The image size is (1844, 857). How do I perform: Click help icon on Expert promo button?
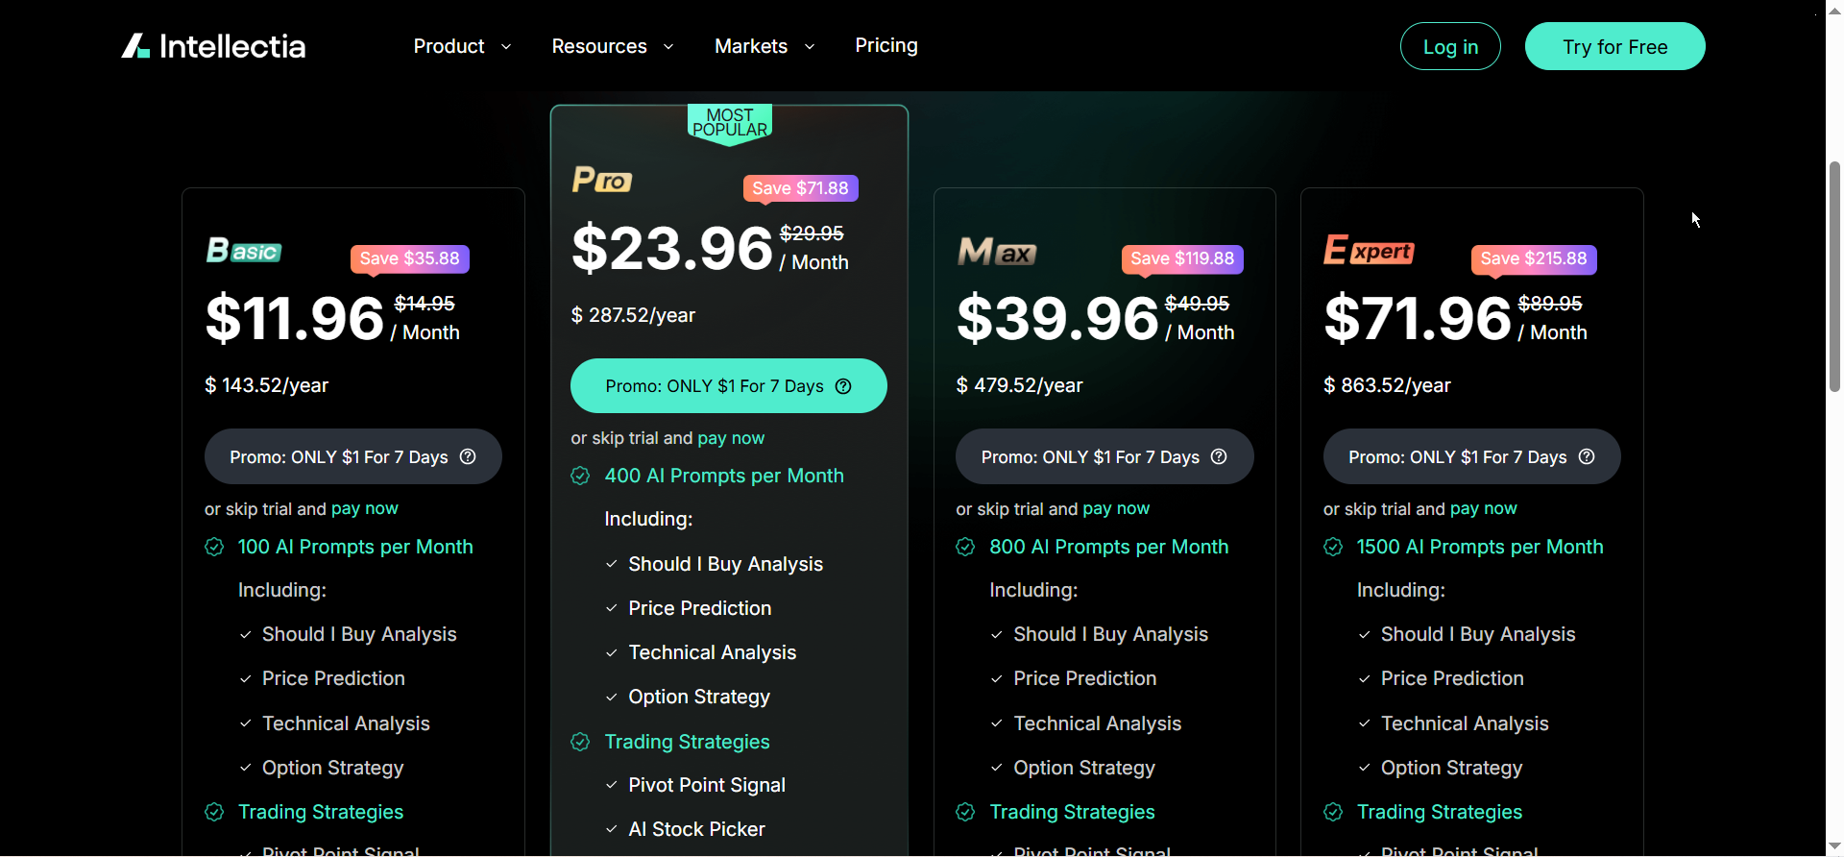tap(1587, 456)
